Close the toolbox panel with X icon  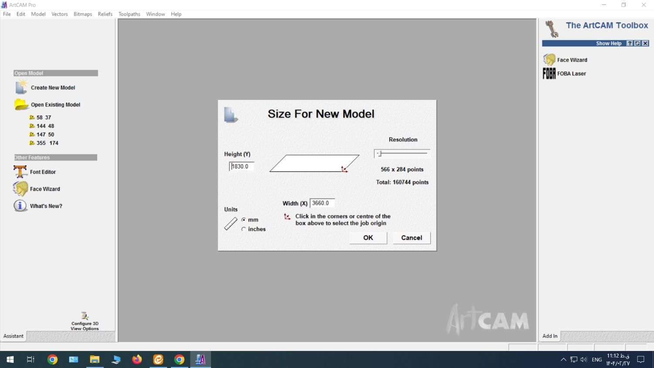[x=645, y=43]
